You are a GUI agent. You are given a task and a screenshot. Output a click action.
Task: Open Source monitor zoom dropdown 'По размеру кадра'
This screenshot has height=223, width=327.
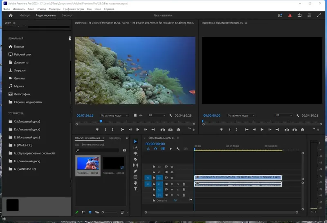click(x=114, y=115)
